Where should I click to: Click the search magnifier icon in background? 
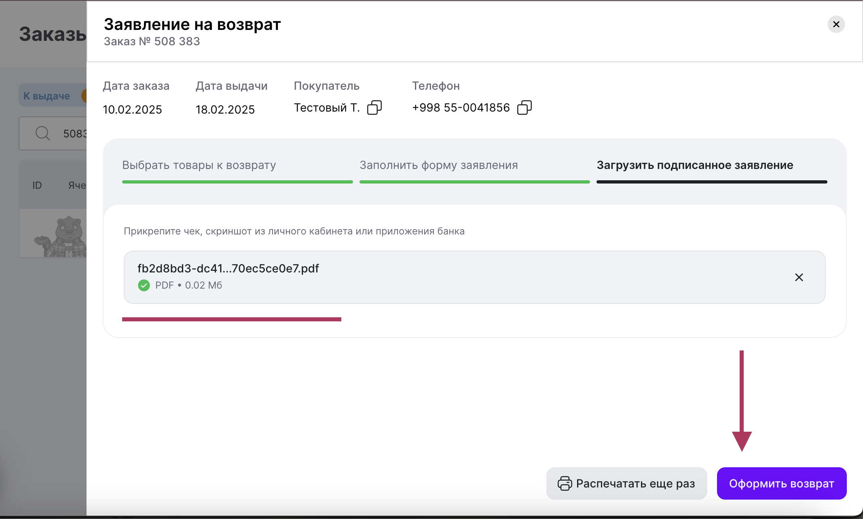[x=42, y=133]
